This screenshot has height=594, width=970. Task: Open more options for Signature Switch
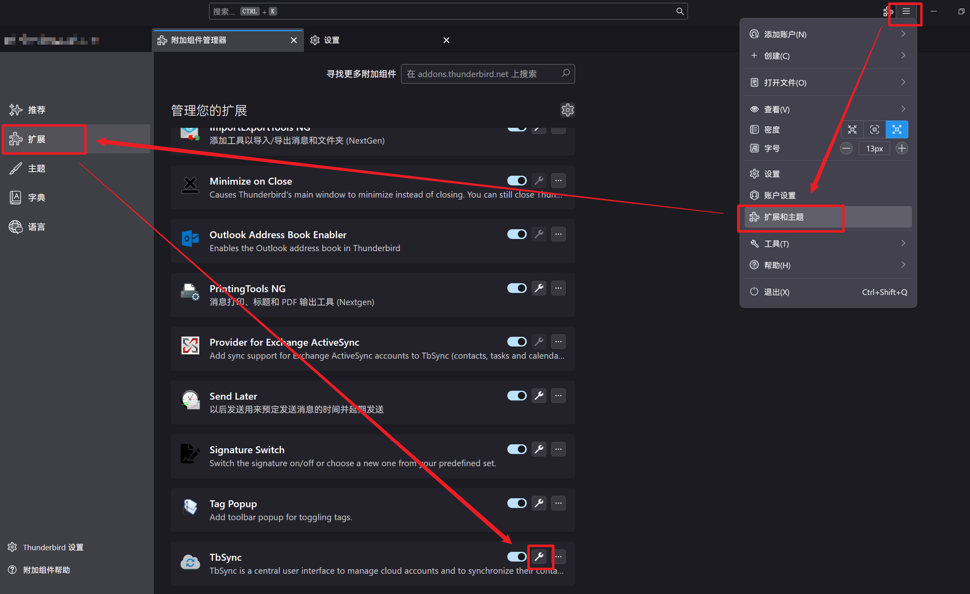[559, 449]
